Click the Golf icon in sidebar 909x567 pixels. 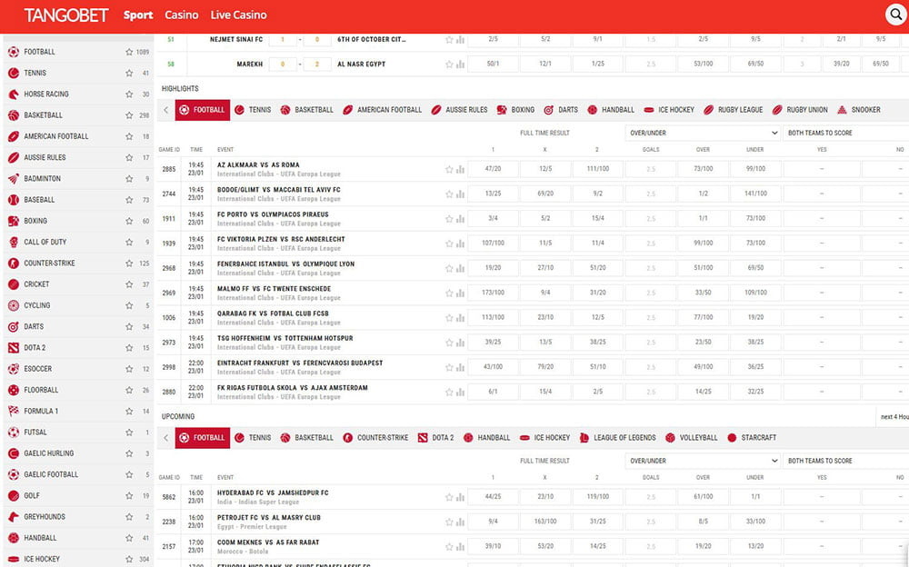[14, 496]
